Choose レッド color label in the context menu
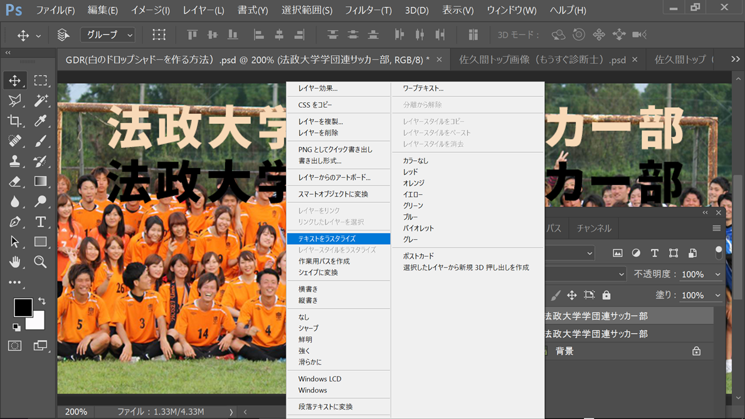 pyautogui.click(x=468, y=172)
